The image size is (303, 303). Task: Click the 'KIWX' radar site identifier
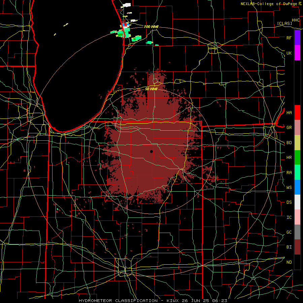click(173, 301)
